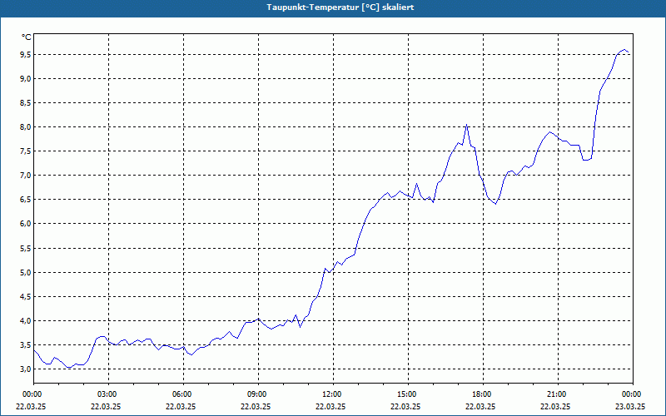Screen dimensions: 666x416
Task: Click the '23.03.25' date label
Action: pos(630,406)
